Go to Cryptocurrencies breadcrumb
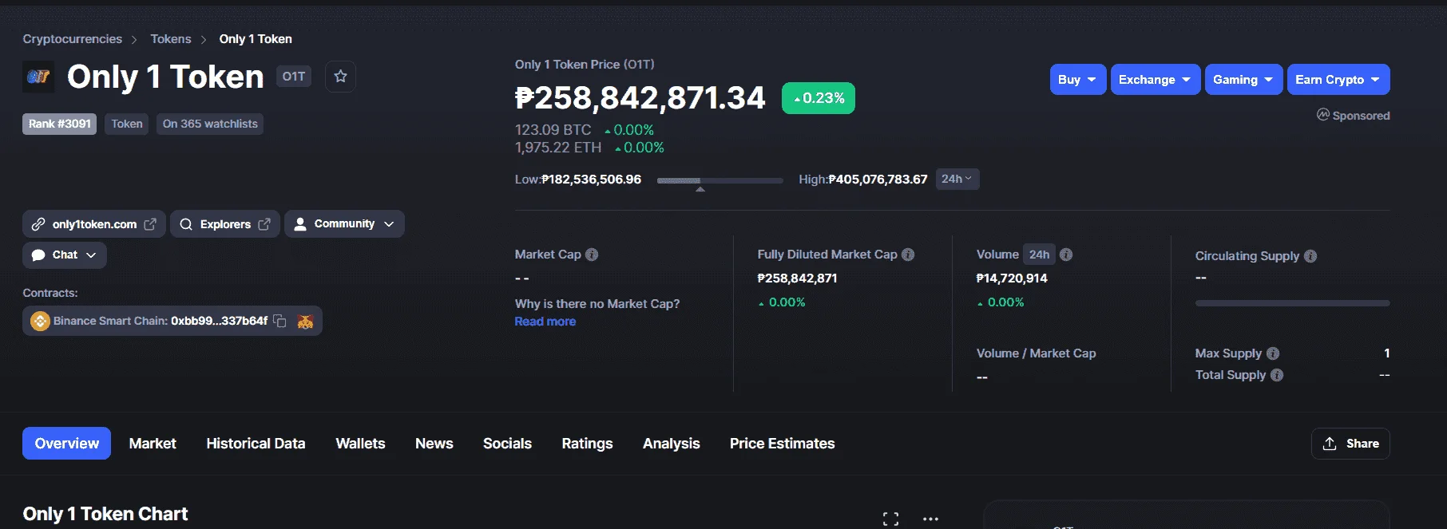 (72, 39)
